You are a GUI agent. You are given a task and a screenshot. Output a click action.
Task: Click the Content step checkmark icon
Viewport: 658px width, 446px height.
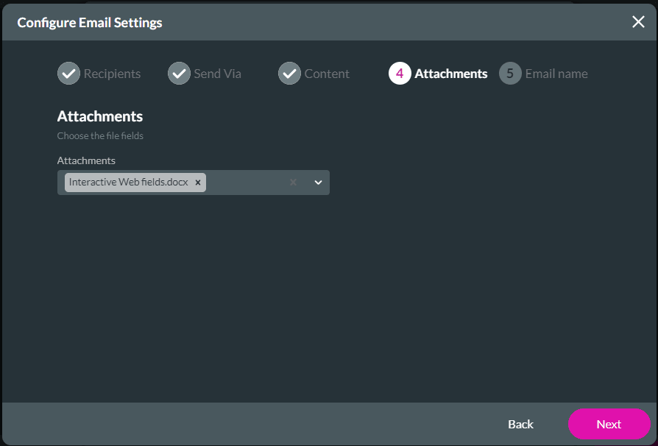(289, 73)
